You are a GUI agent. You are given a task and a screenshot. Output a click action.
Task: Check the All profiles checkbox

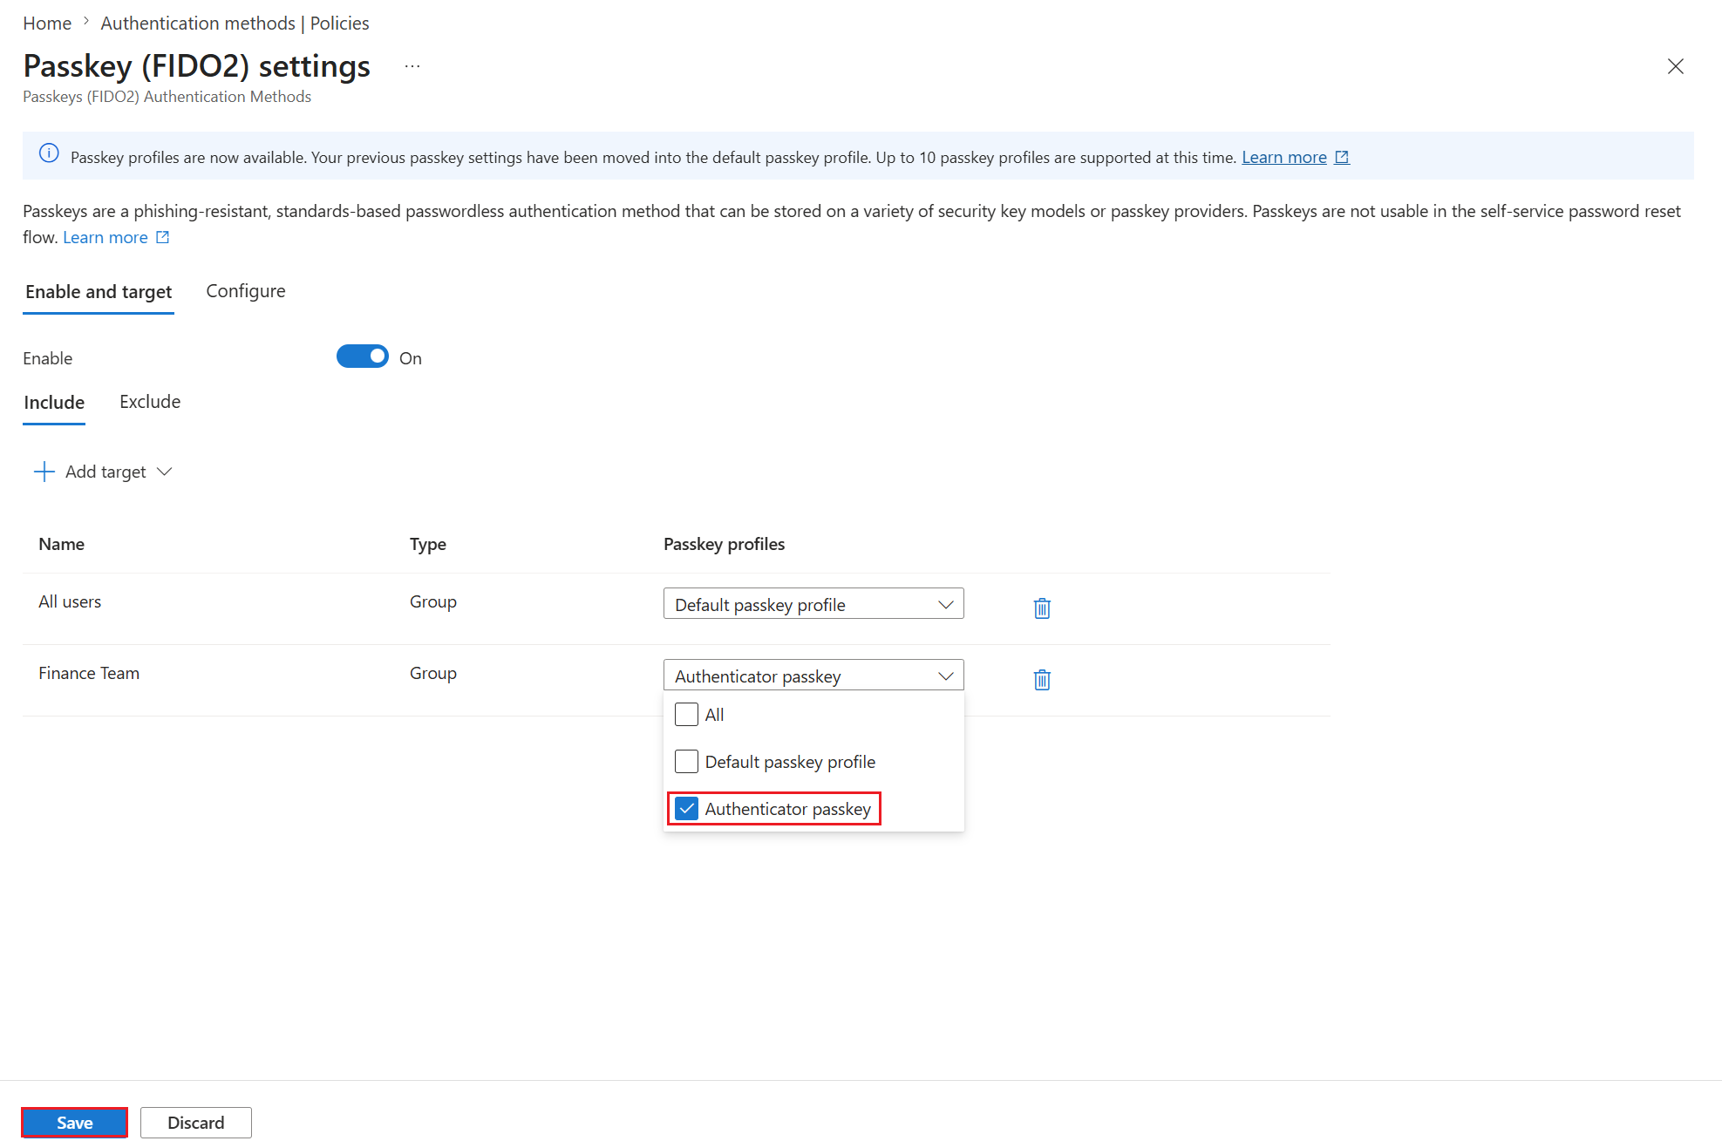click(686, 715)
